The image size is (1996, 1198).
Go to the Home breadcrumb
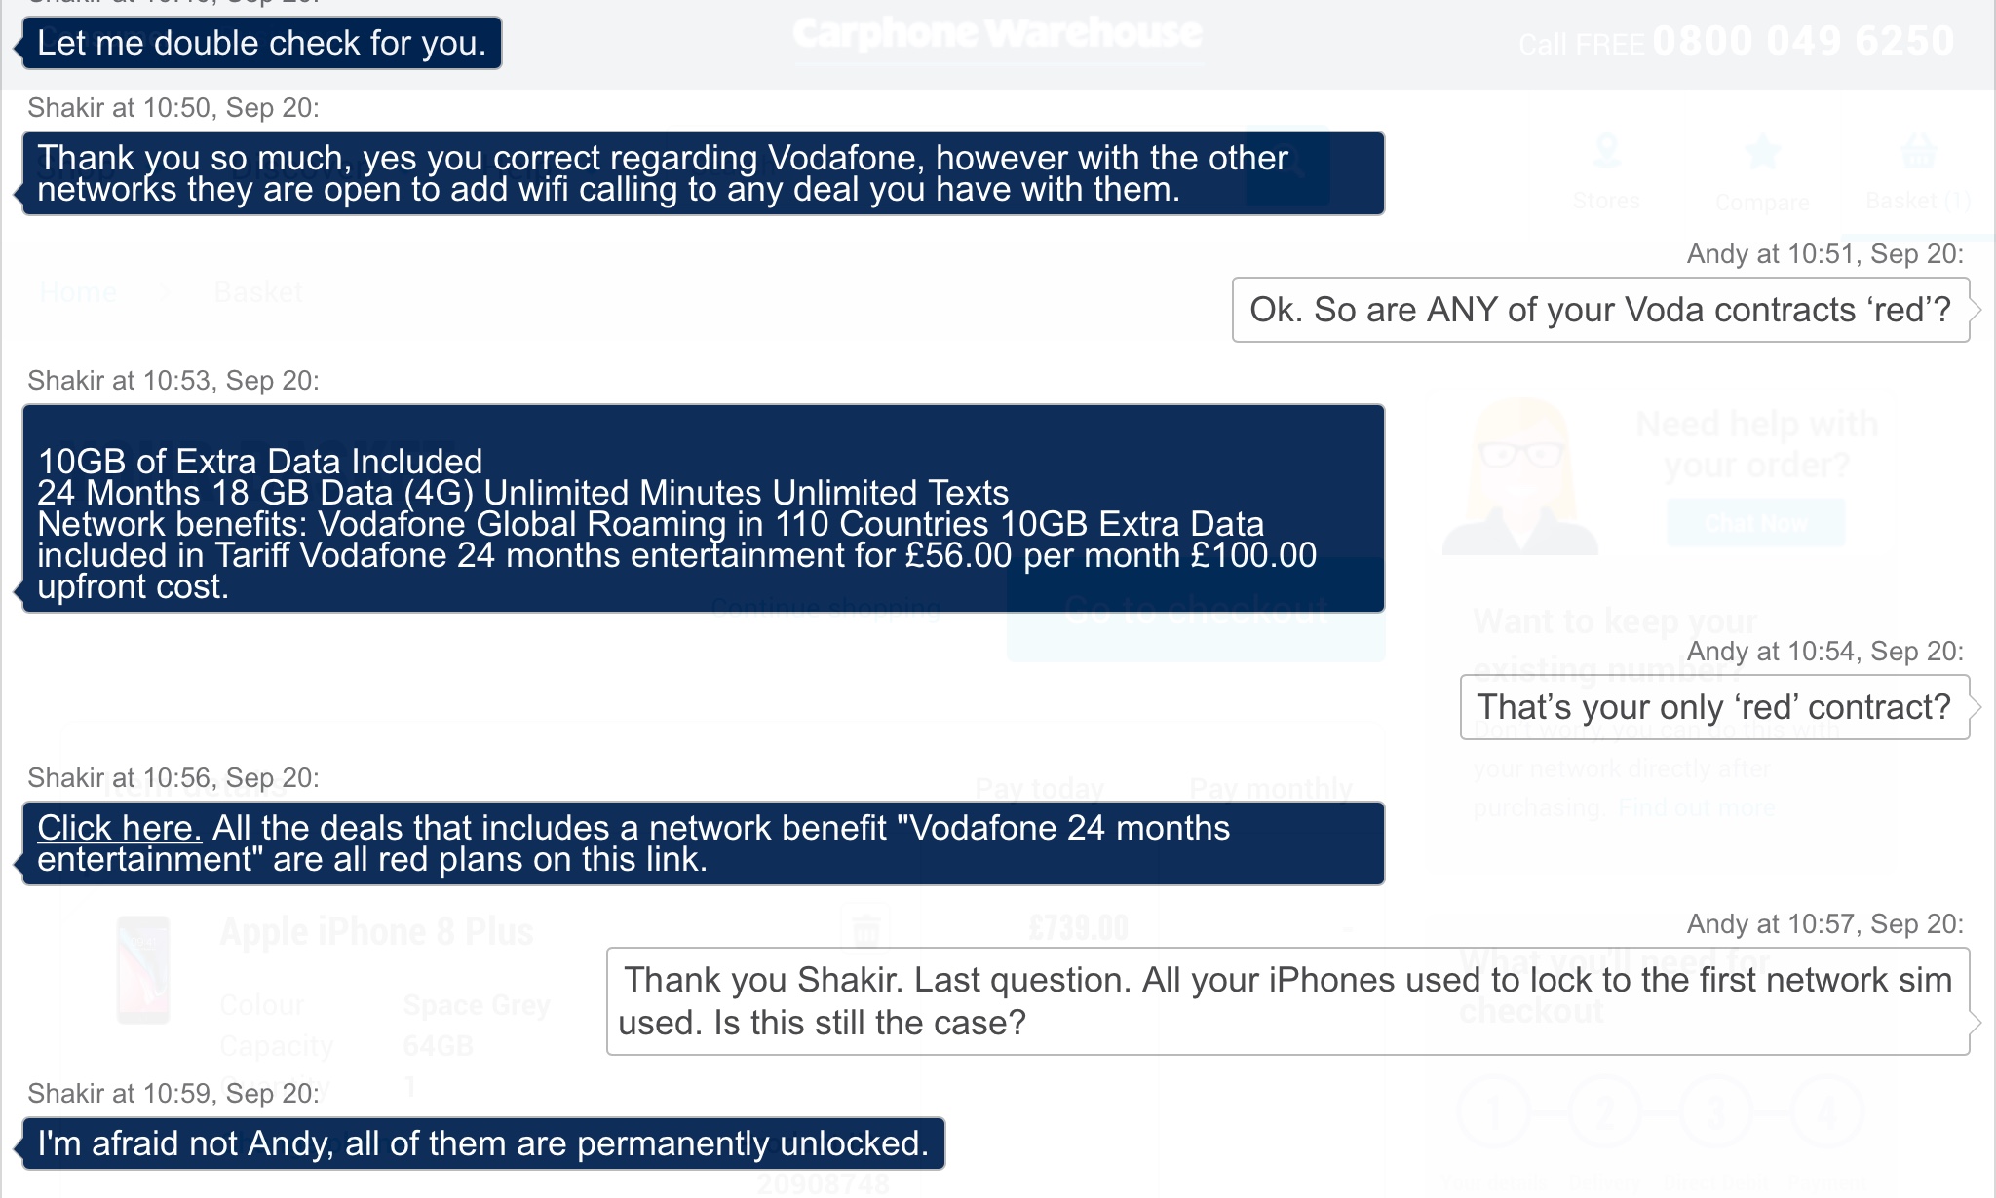pyautogui.click(x=78, y=291)
